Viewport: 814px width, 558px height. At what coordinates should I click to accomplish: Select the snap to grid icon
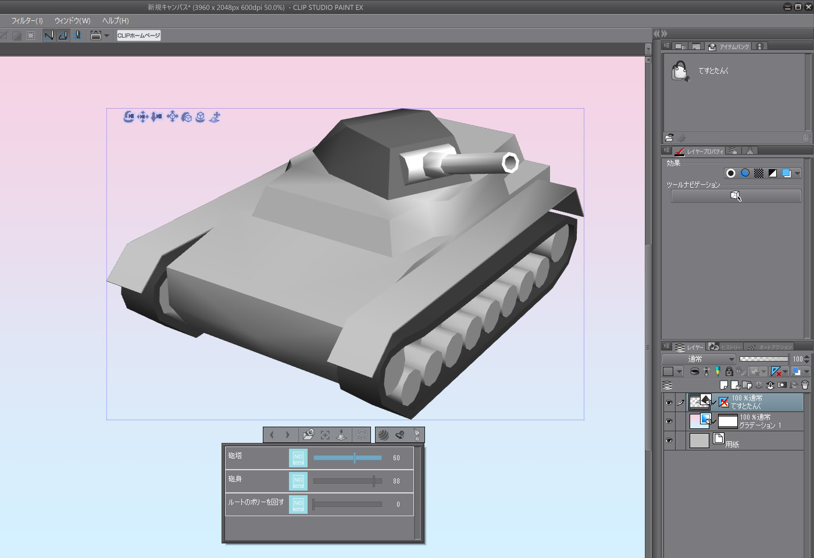77,35
